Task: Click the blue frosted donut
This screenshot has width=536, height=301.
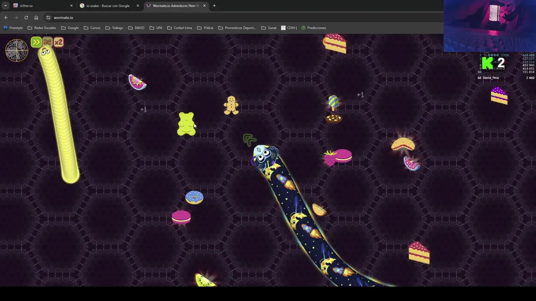Action: 194,197
